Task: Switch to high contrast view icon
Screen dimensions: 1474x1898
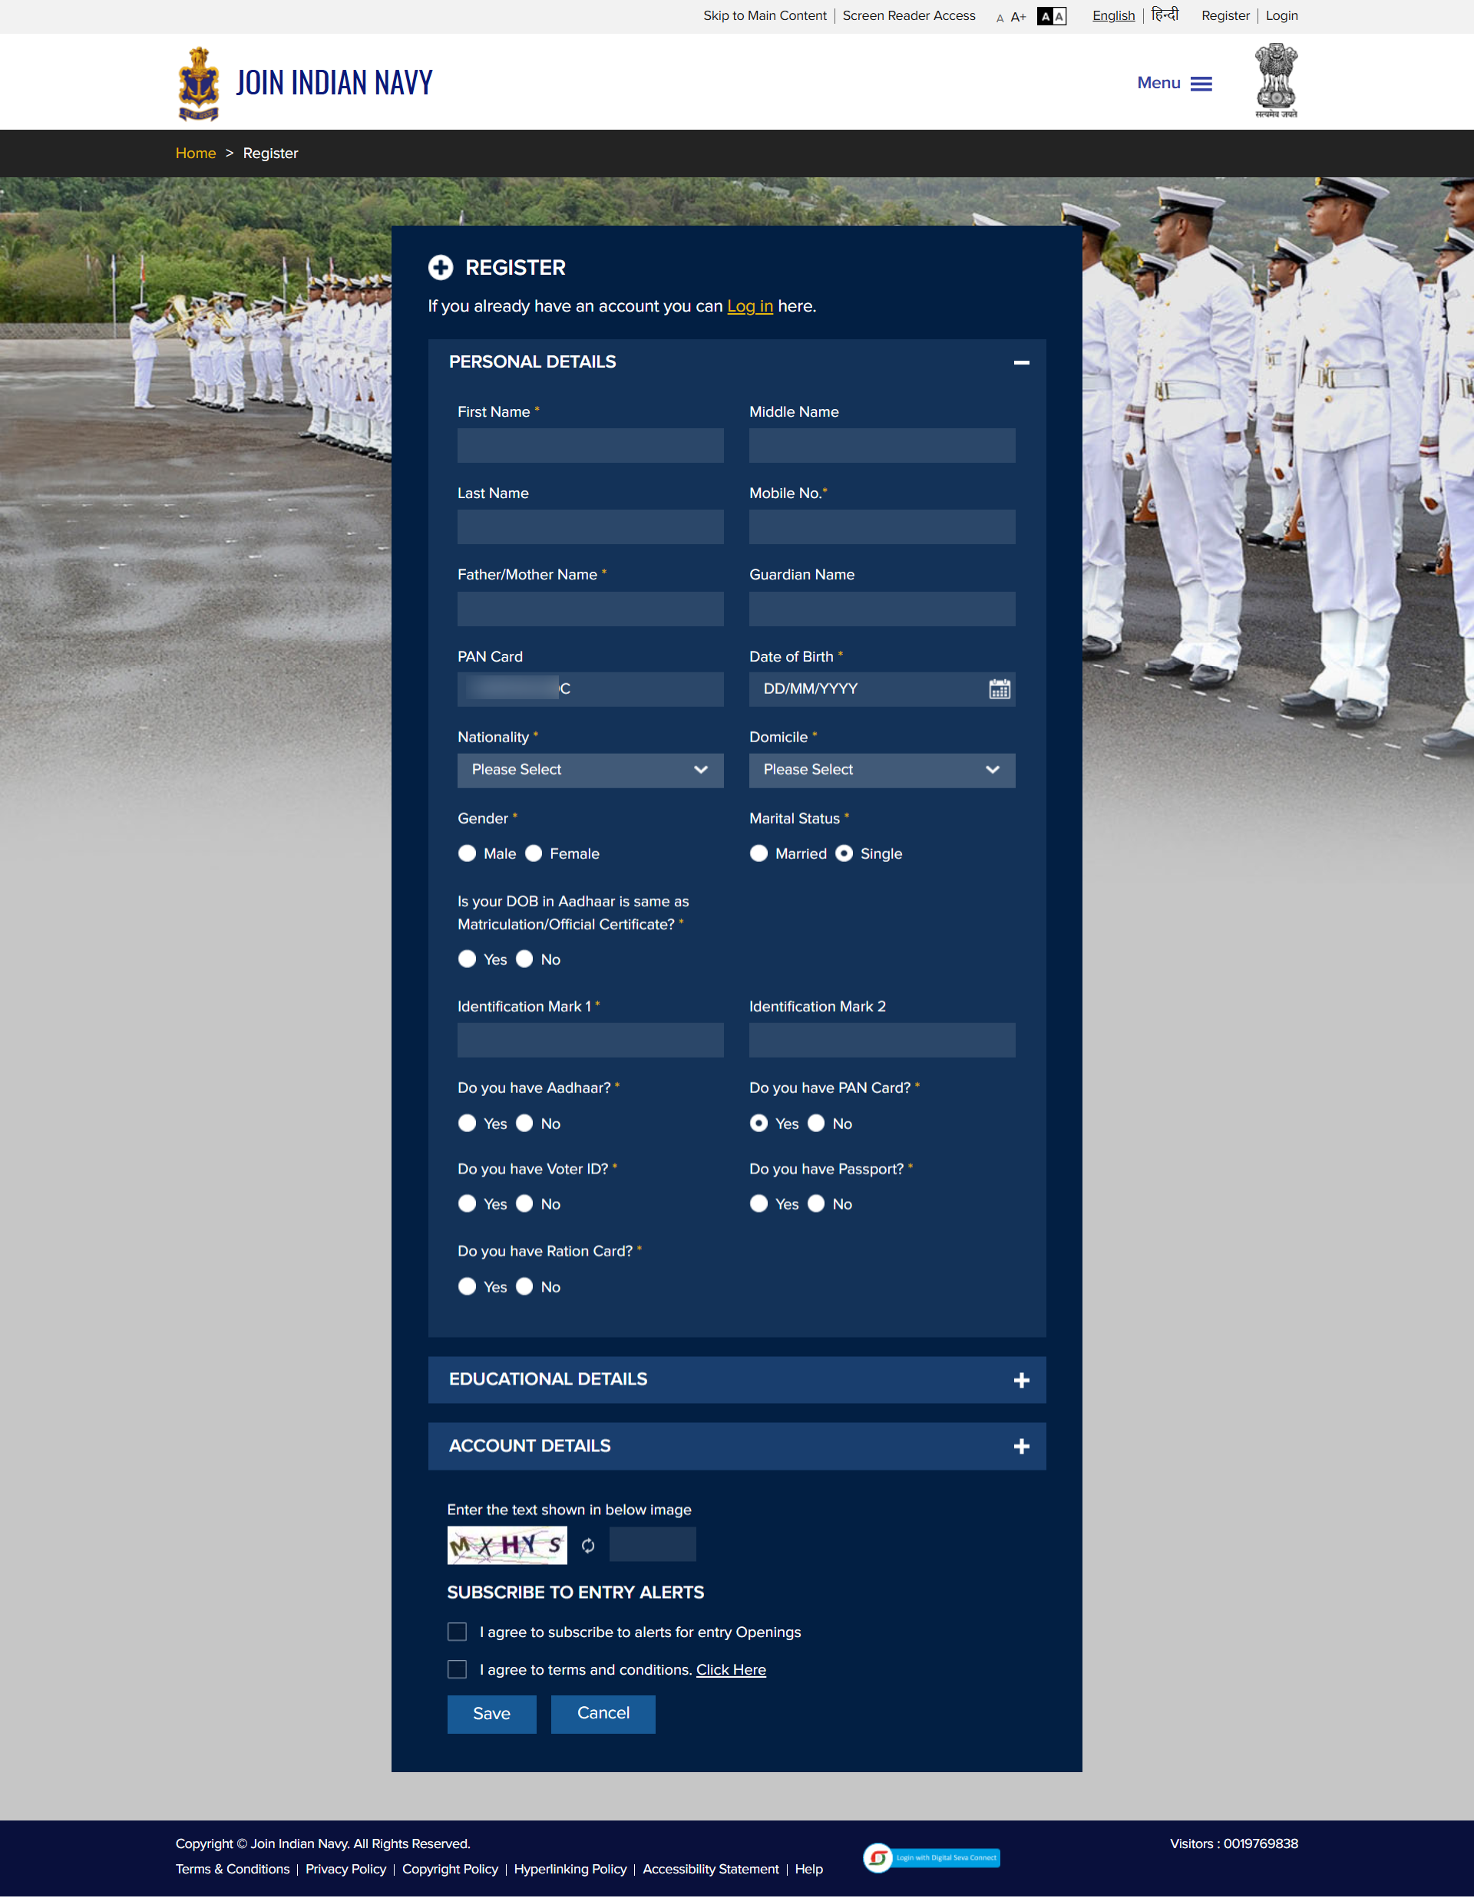Action: pos(1052,17)
